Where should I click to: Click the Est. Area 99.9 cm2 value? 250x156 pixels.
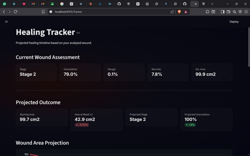click(206, 74)
